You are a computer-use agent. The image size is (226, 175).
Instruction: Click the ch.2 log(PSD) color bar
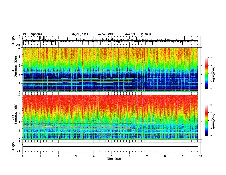coord(206,120)
